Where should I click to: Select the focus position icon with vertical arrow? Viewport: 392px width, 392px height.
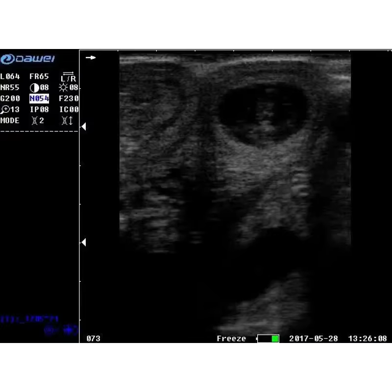(67, 121)
